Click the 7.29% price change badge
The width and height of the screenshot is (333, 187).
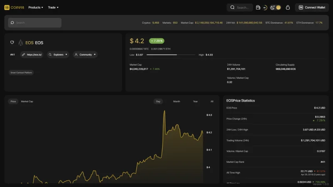click(x=157, y=41)
